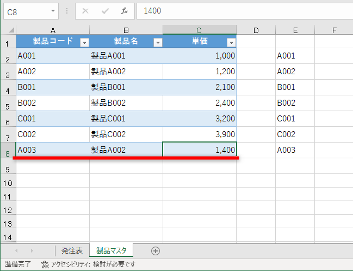The image size is (353, 271).
Task: Click cell A3 containing A002
Action: click(53, 72)
